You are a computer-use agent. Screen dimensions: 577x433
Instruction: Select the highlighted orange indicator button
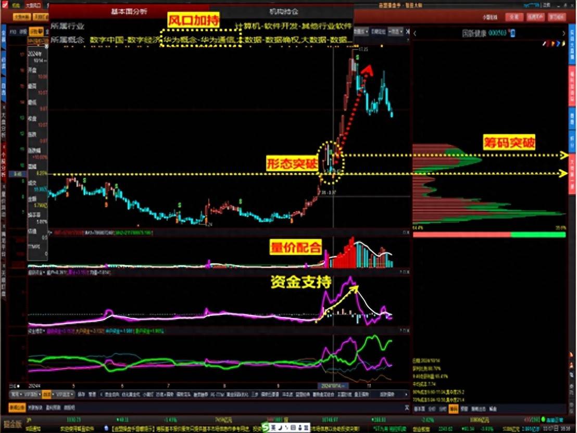click(47, 394)
